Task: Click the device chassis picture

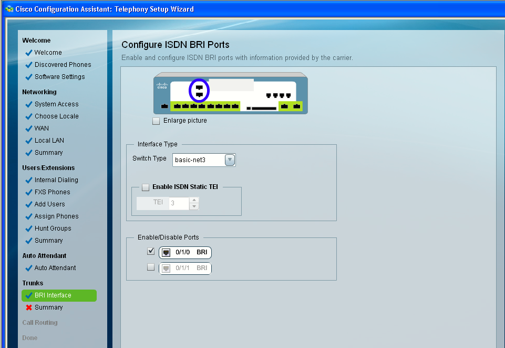Action: point(231,93)
